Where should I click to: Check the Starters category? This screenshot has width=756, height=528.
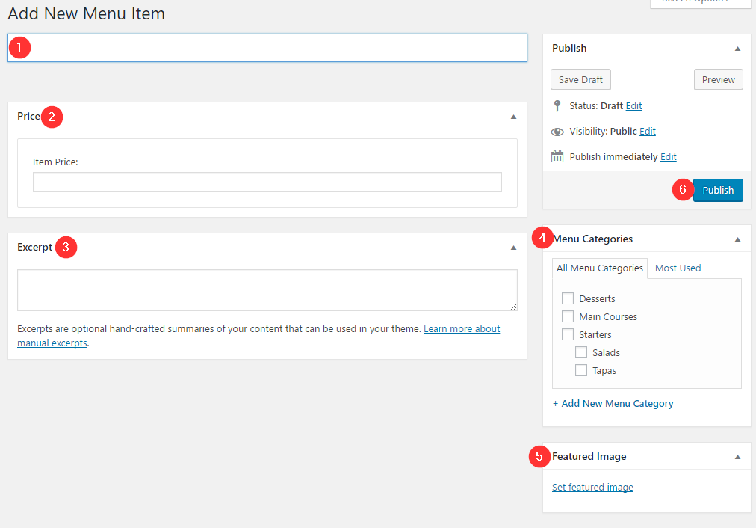click(568, 334)
